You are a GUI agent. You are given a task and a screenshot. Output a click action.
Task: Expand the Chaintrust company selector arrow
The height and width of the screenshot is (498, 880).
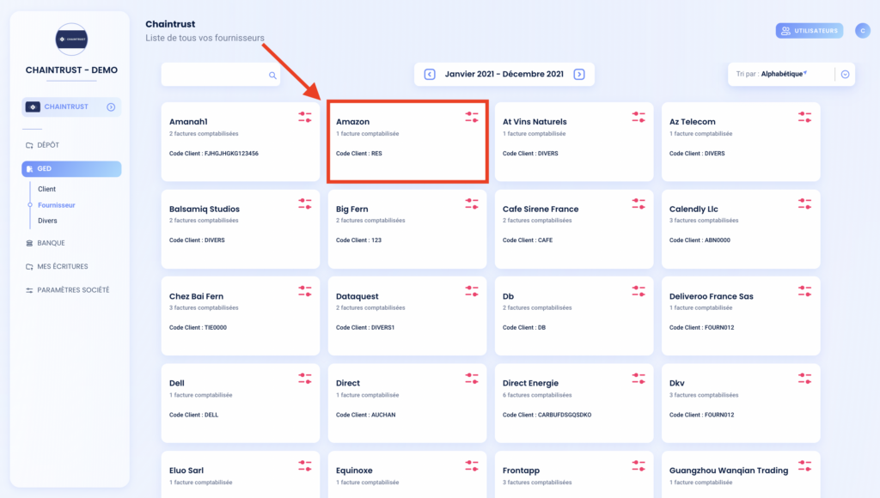(111, 107)
